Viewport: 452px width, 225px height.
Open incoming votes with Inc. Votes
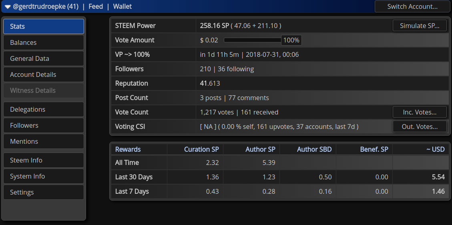coord(419,112)
